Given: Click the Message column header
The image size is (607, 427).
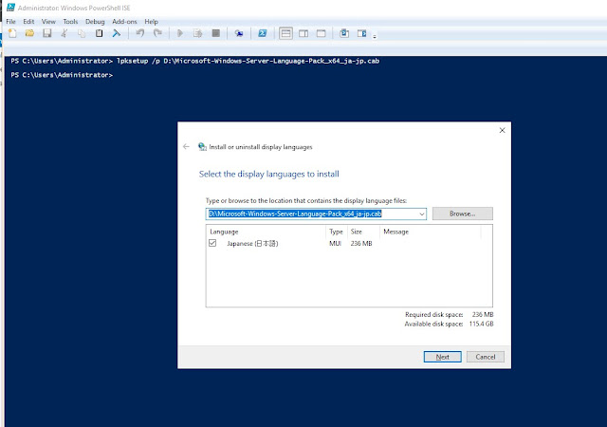Looking at the screenshot, I should (431, 232).
